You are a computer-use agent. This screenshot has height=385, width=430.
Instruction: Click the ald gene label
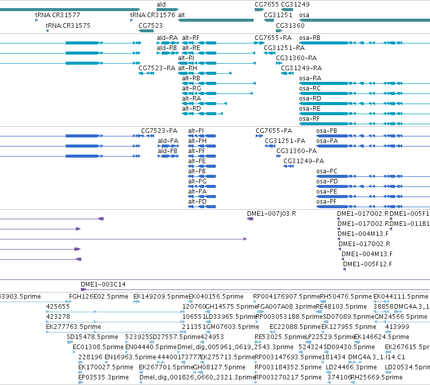click(161, 5)
